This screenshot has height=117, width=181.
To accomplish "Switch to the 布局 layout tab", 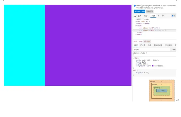I will coord(149,45).
